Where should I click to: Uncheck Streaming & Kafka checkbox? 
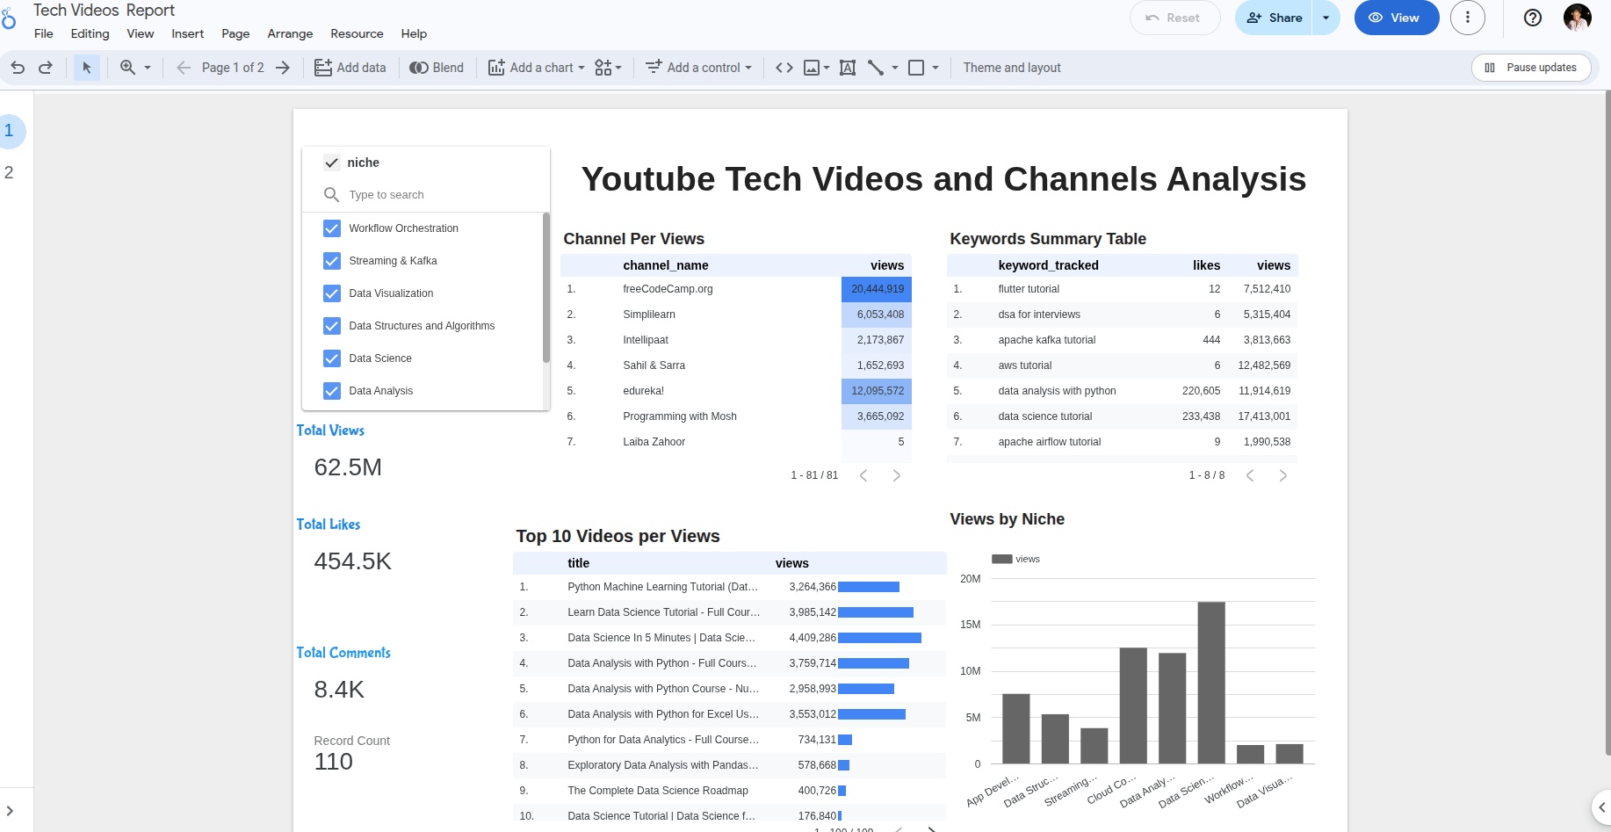[x=331, y=261]
